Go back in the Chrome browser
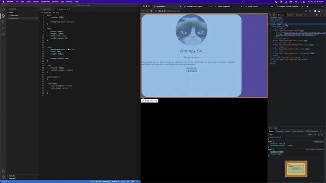Viewport: 326px width, 183px height. click(x=143, y=11)
